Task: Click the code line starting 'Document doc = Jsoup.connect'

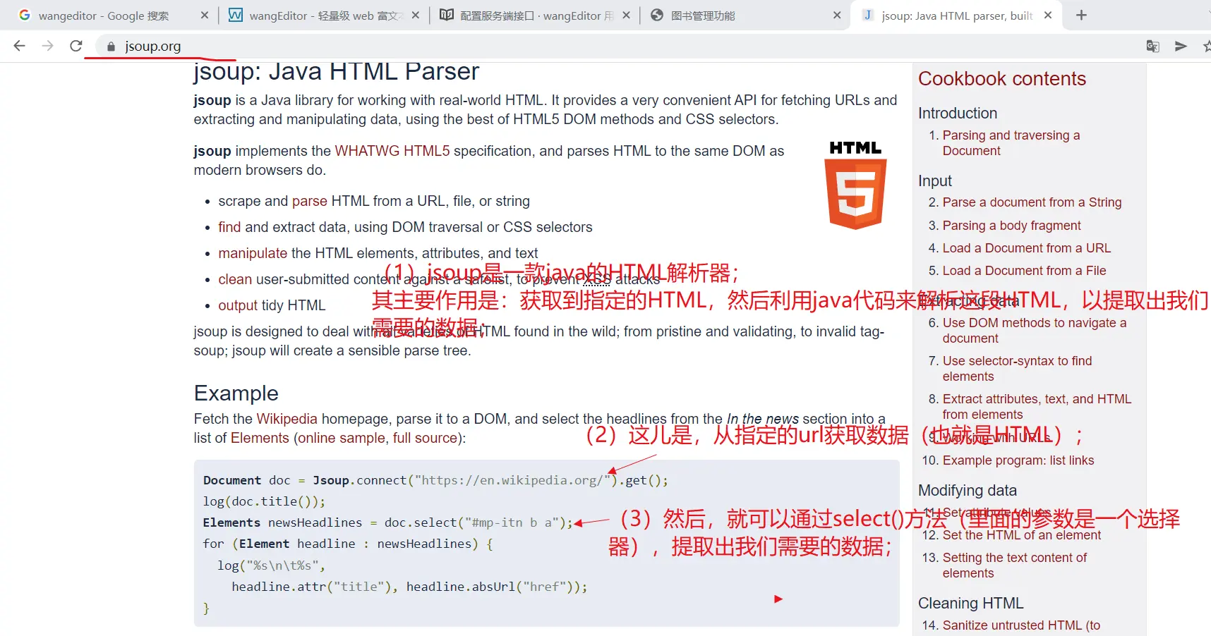Action: (435, 480)
